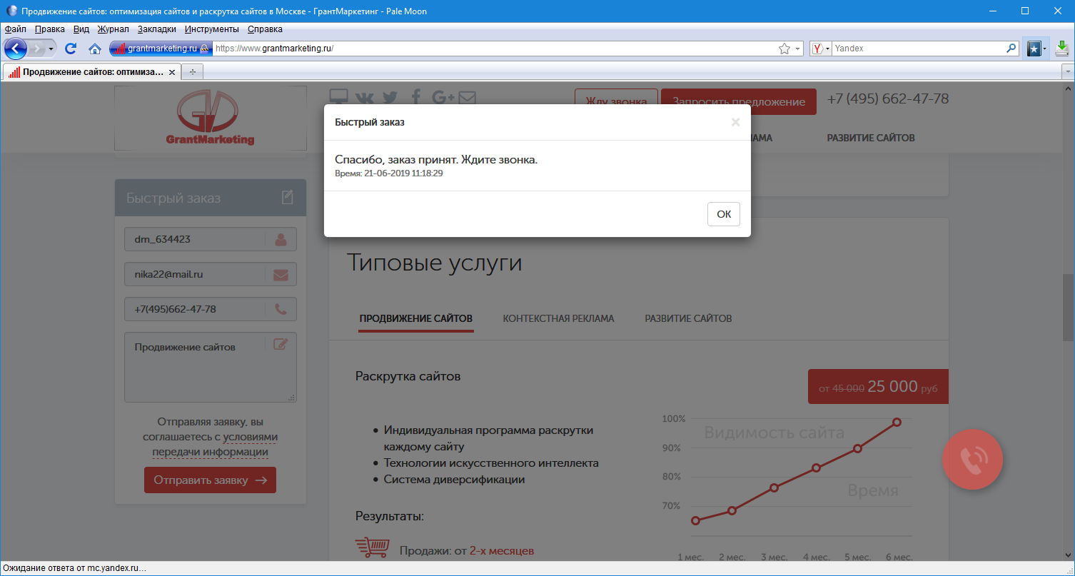Click the edit icon beside the sidebar Быстрый заказ heading
This screenshot has height=576, width=1075.
click(288, 198)
